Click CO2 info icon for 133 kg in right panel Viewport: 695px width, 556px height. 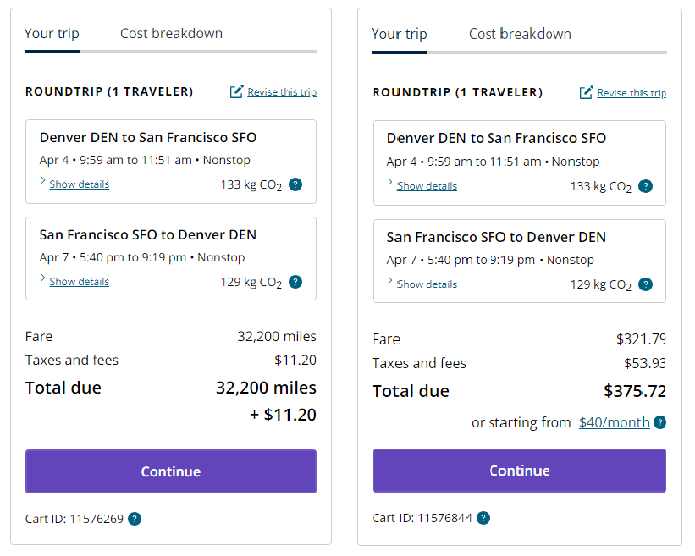point(645,186)
